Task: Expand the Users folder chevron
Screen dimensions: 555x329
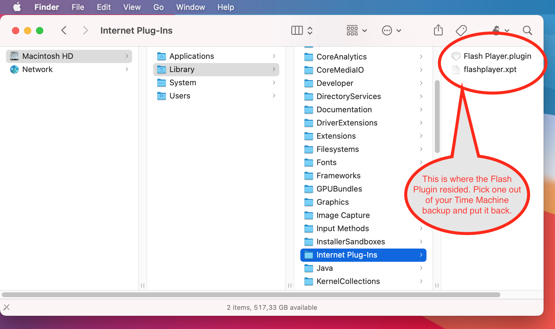Action: [x=274, y=96]
